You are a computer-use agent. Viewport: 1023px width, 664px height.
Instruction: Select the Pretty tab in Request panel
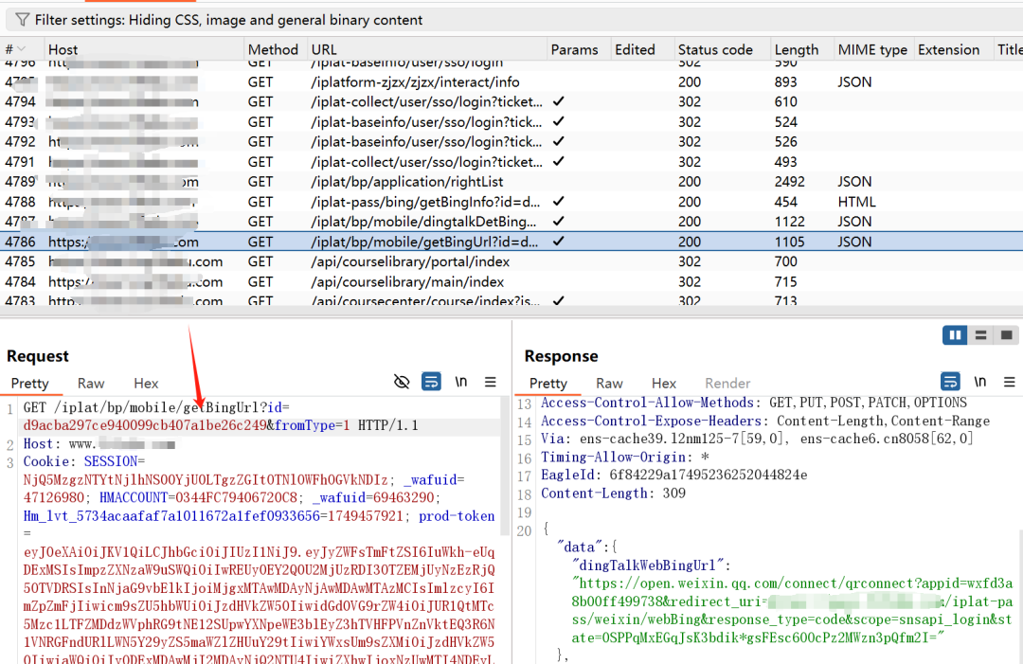coord(30,384)
